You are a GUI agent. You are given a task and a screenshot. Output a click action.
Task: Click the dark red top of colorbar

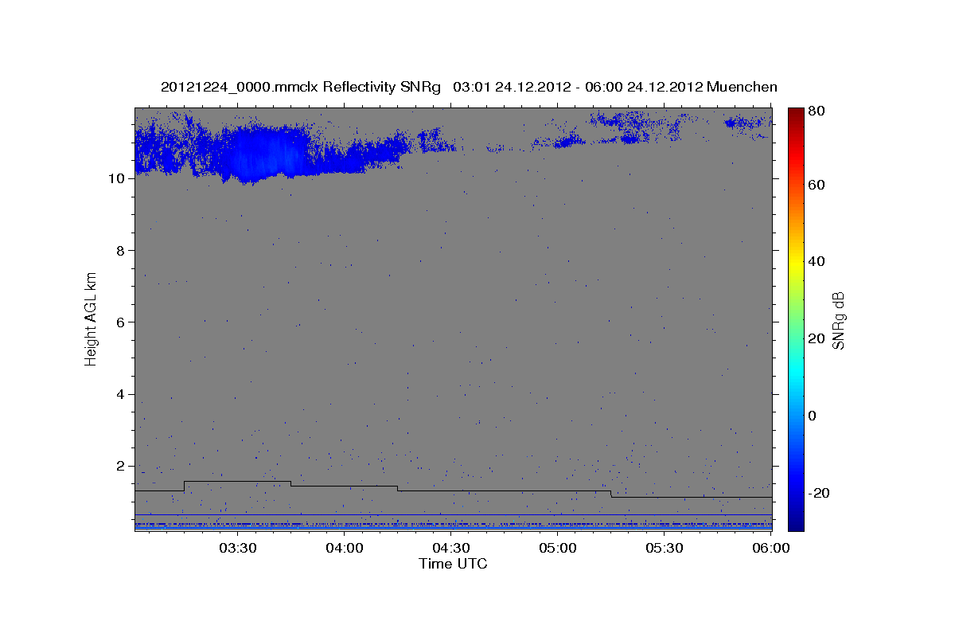click(x=796, y=113)
